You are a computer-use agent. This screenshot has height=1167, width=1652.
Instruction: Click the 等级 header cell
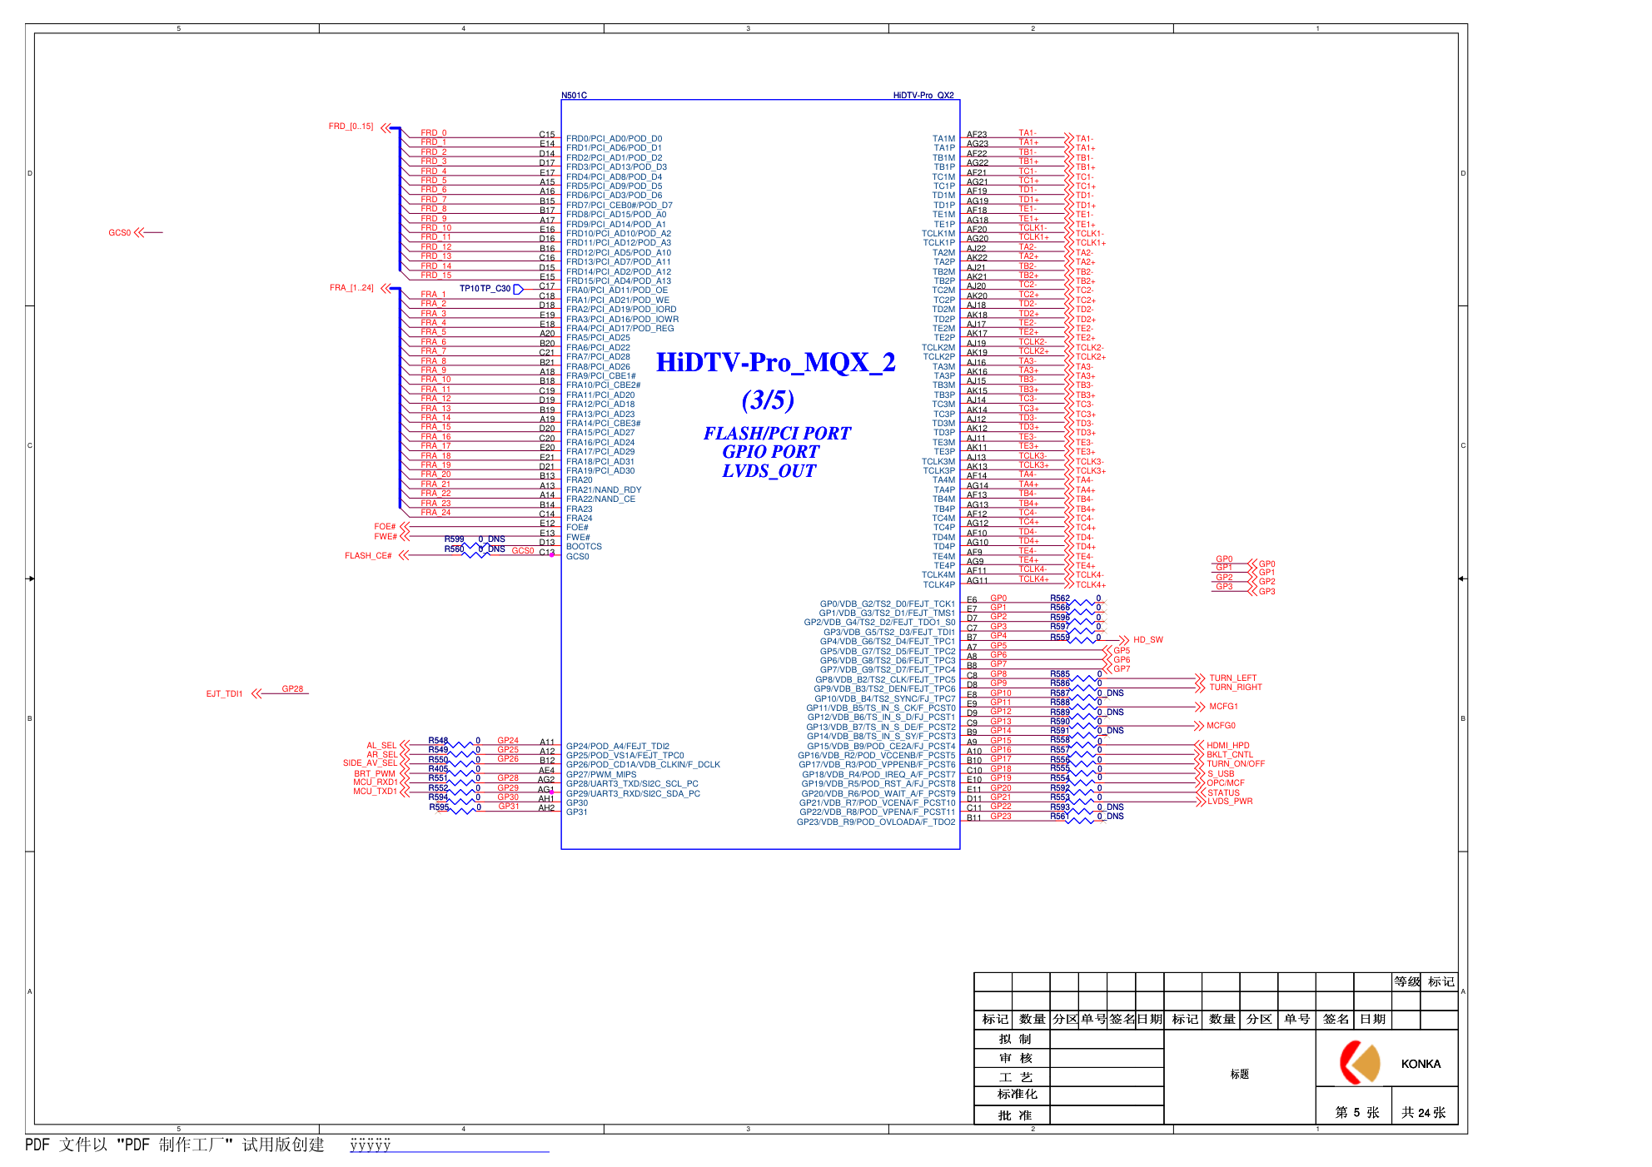1407,982
